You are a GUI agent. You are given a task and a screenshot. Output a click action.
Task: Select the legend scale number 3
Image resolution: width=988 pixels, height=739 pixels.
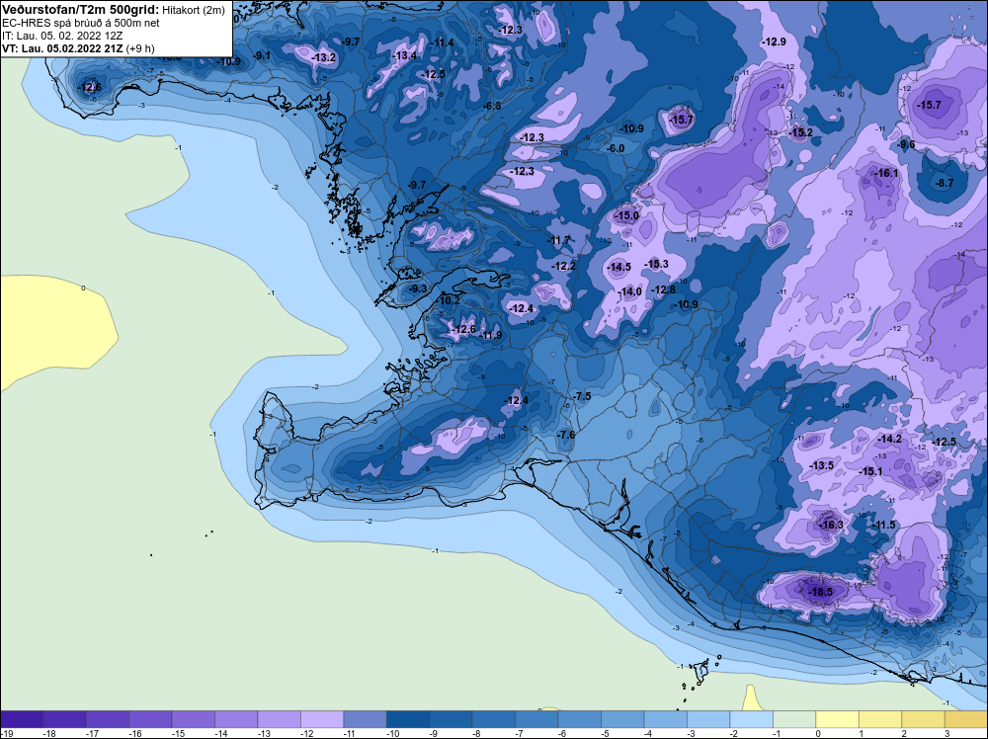947,733
